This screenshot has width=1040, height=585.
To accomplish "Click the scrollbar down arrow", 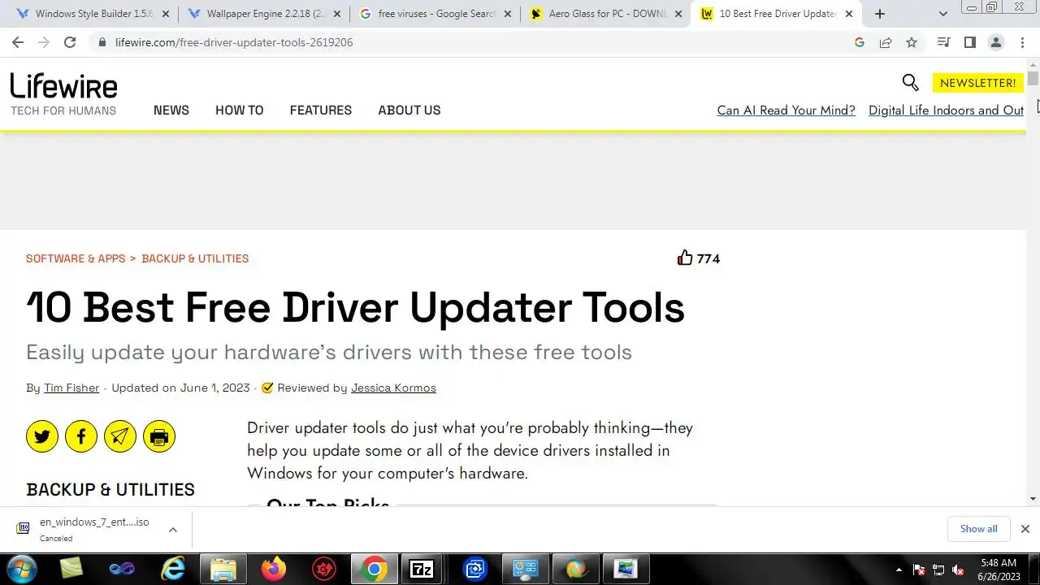I will point(1033,499).
